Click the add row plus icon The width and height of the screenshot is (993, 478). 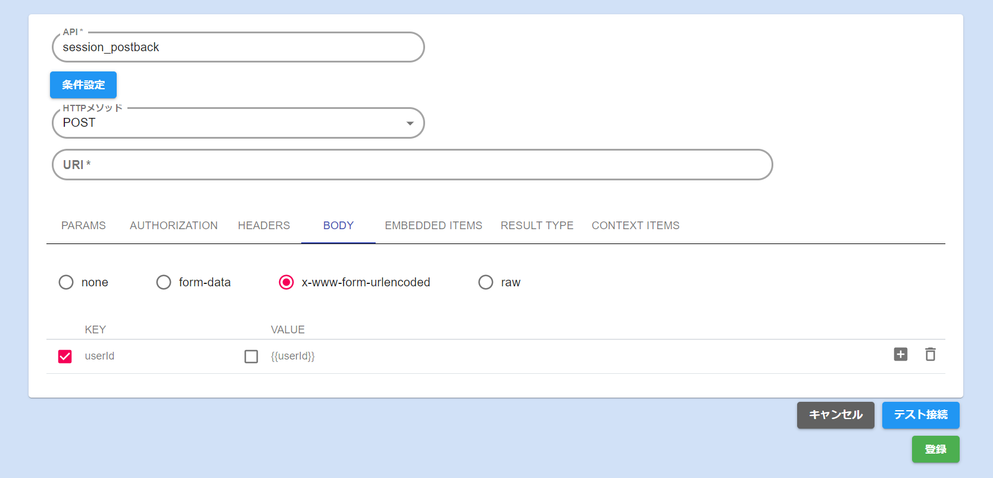900,355
